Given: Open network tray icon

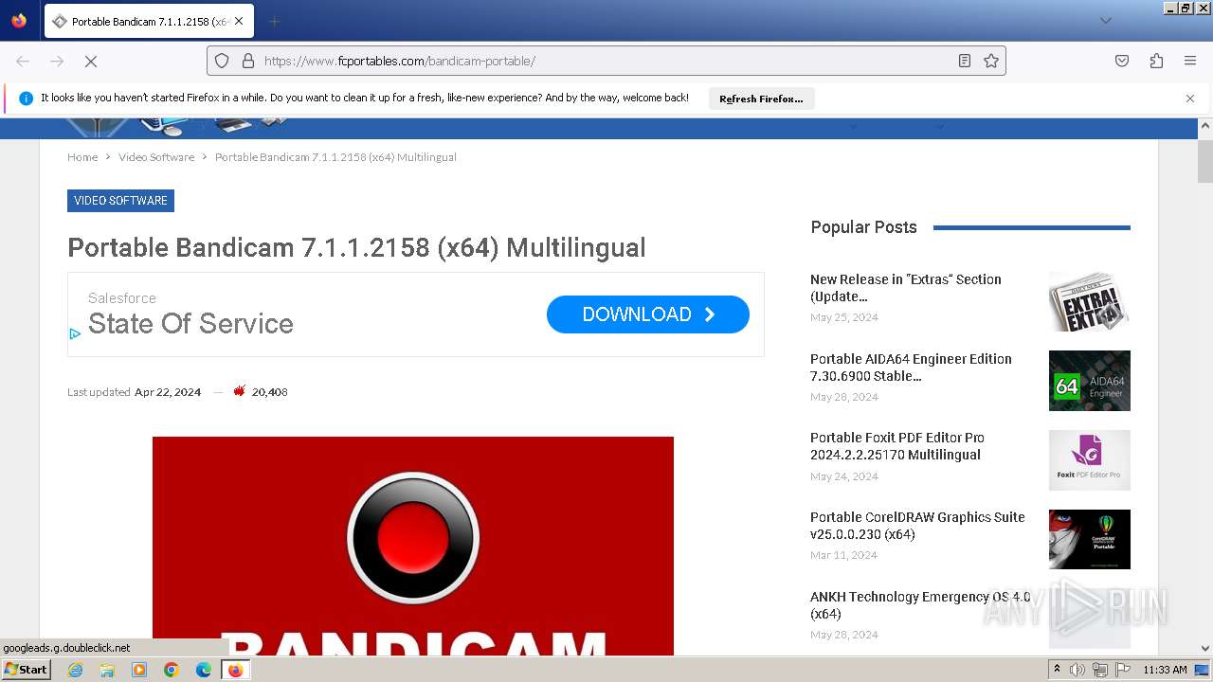Looking at the screenshot, I should 1100,670.
